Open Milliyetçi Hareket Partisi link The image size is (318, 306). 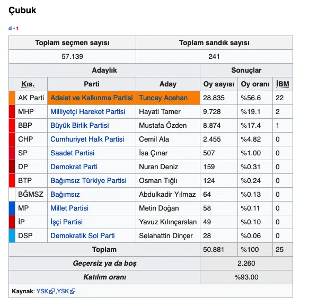pyautogui.click(x=88, y=111)
